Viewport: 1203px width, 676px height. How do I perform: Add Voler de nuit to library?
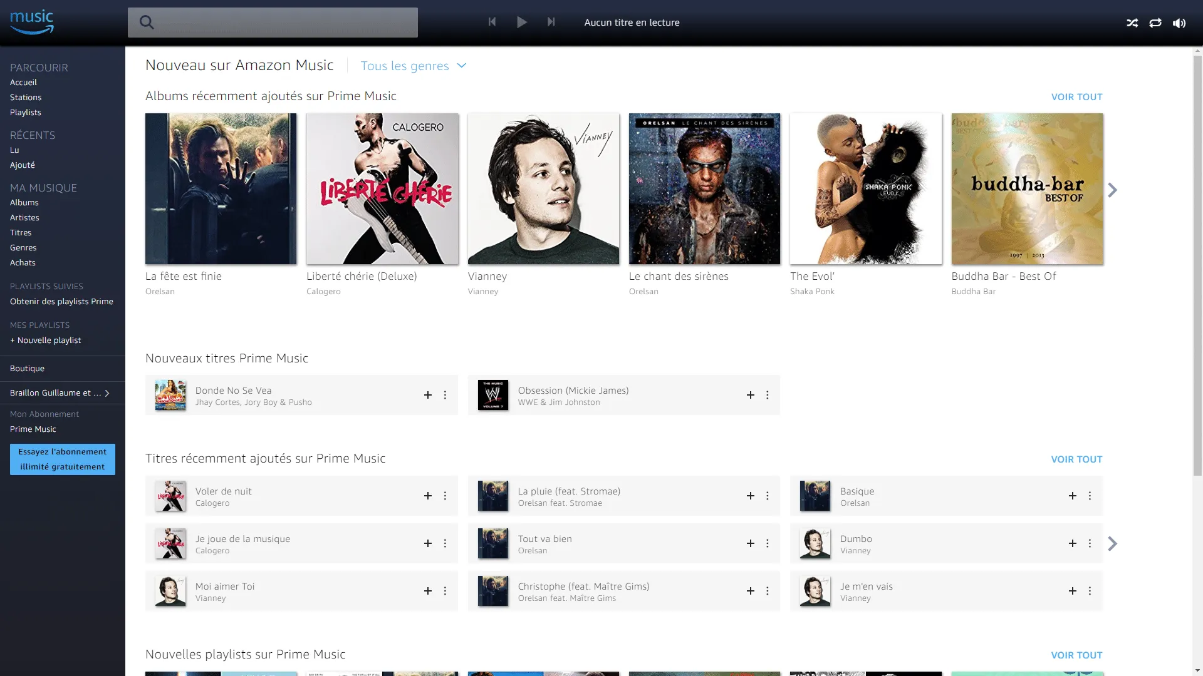click(x=428, y=496)
